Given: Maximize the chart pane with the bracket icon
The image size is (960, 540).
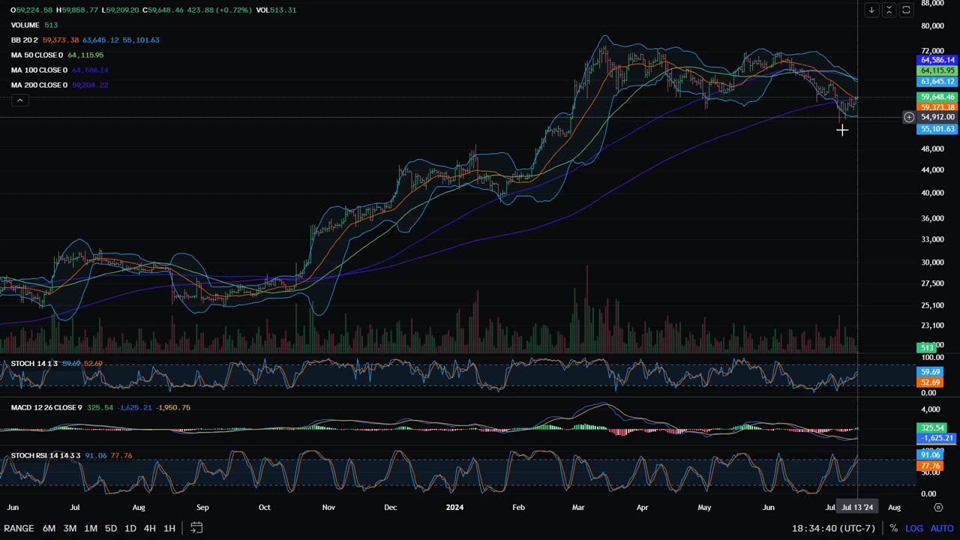Looking at the screenshot, I should coord(906,10).
